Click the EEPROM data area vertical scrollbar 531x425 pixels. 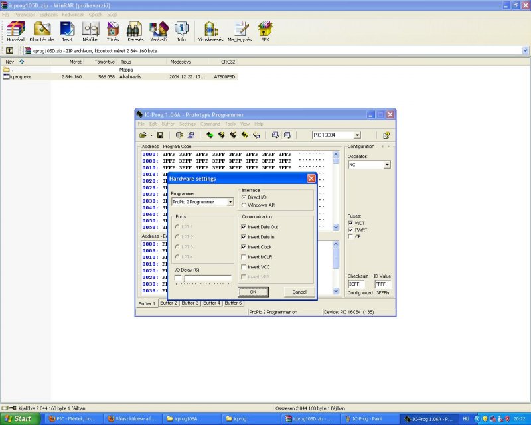click(x=336, y=268)
